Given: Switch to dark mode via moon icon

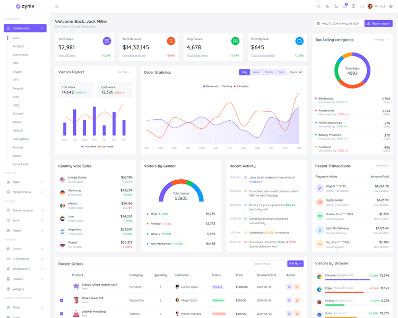Looking at the screenshot, I should click(336, 6).
